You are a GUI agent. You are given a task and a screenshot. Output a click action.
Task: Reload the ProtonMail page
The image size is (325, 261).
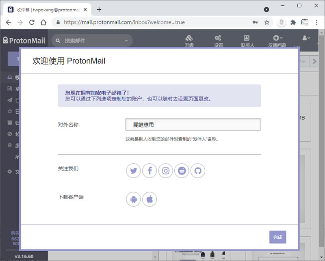point(32,22)
